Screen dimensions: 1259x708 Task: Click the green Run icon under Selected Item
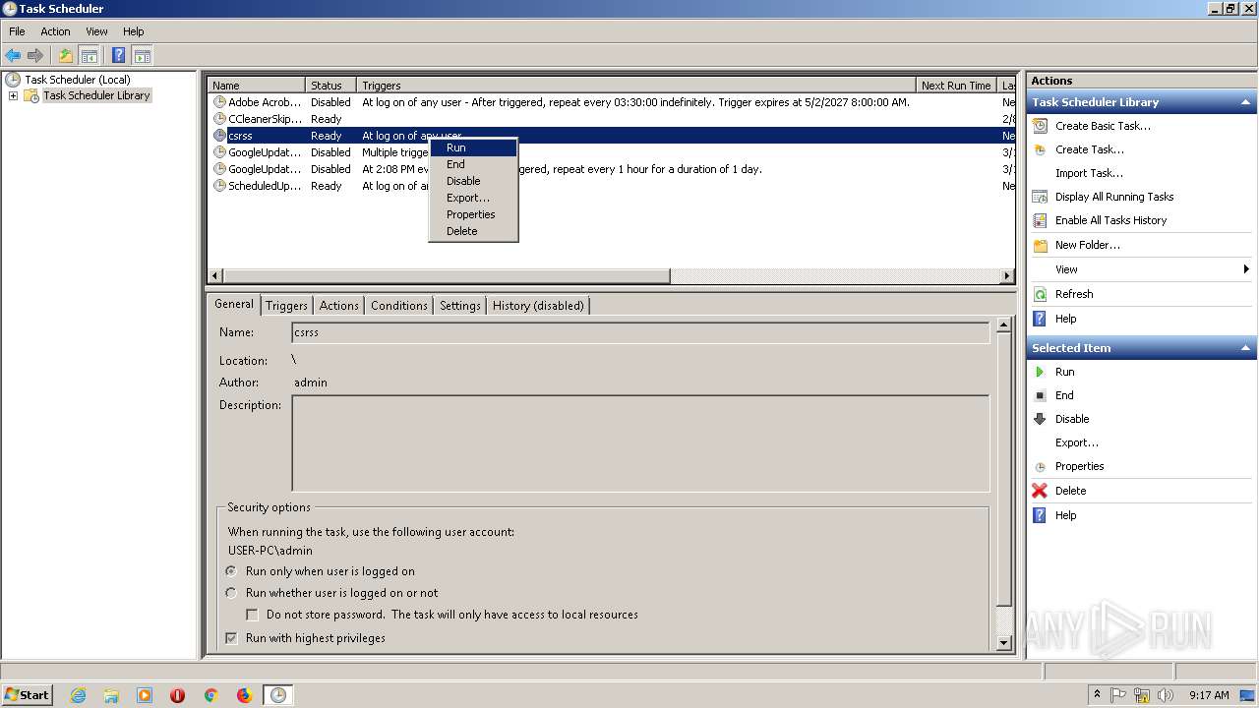pos(1040,372)
